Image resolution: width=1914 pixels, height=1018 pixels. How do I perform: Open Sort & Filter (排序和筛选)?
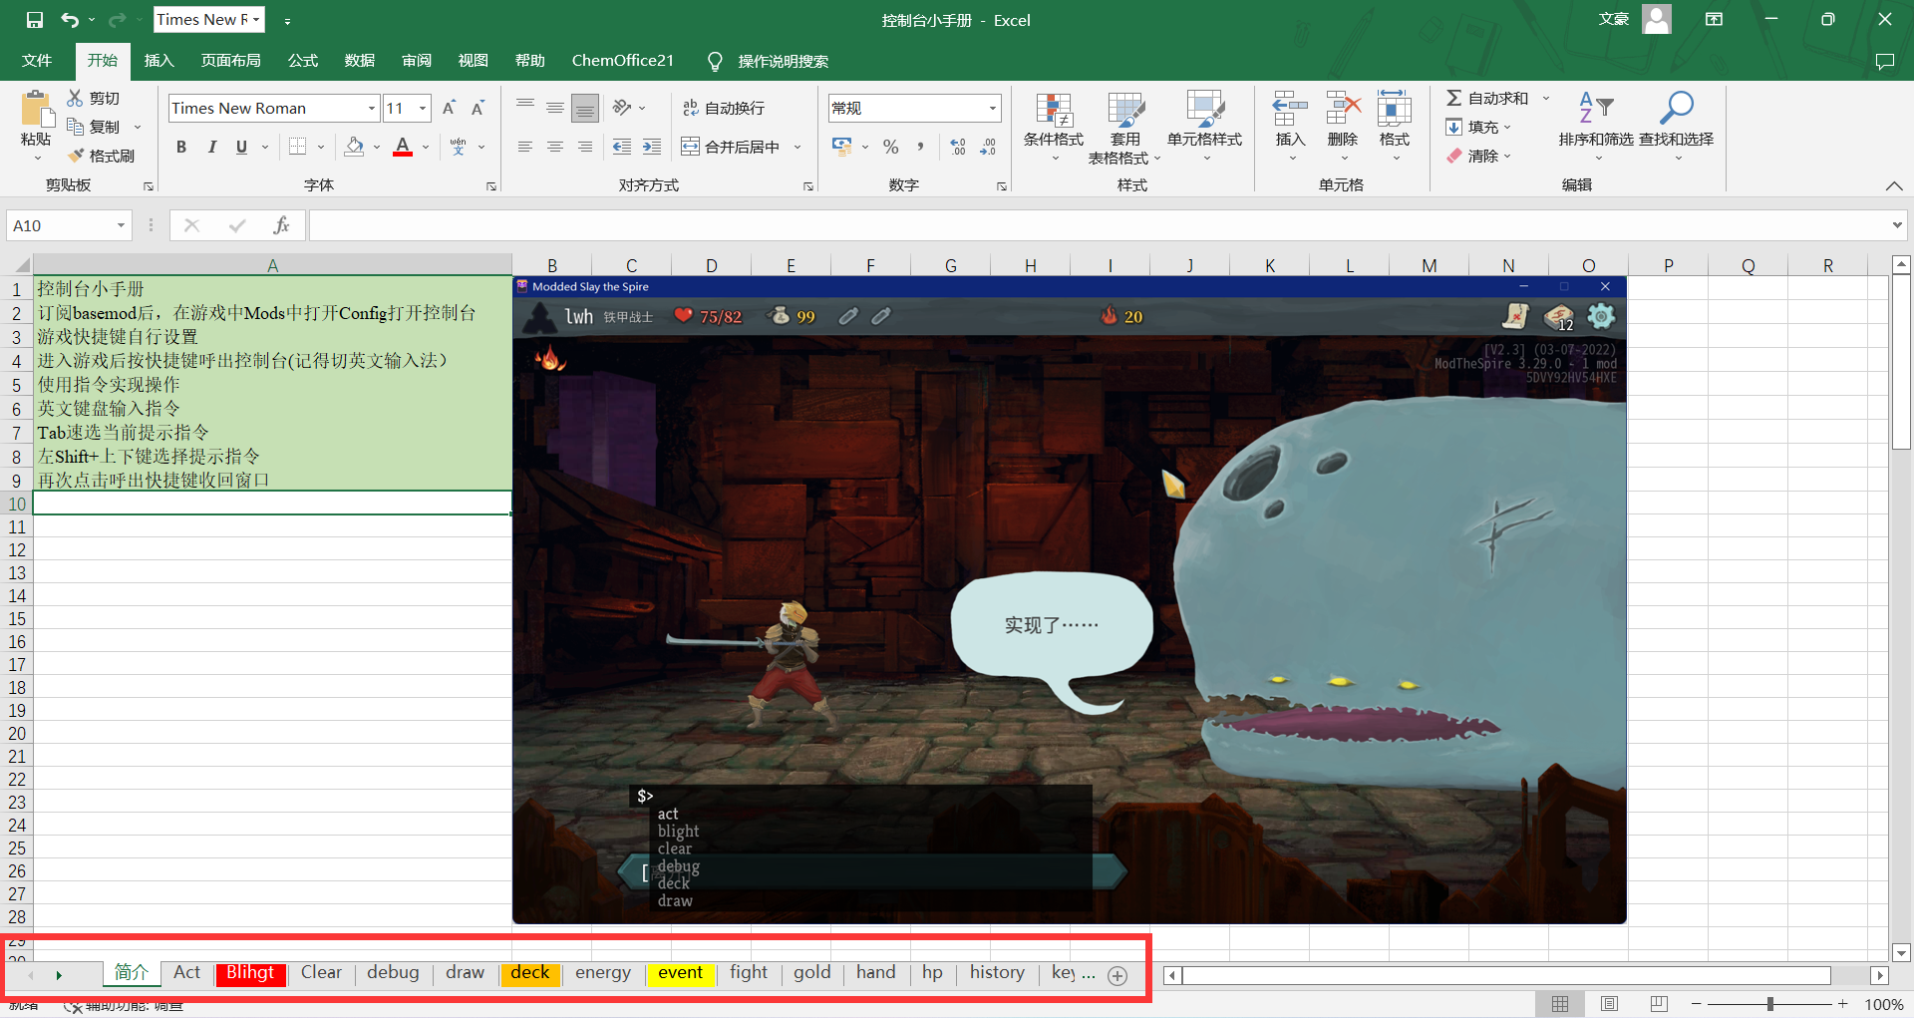coord(1596,127)
